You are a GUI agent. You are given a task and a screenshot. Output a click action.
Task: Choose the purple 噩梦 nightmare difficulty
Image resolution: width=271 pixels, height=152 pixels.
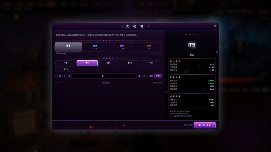122,47
